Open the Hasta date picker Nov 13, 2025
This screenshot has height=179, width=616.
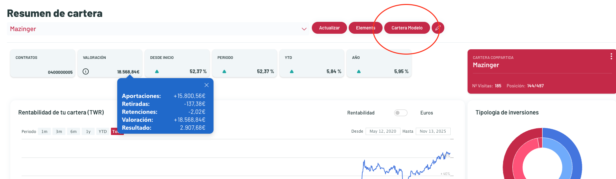pos(433,131)
